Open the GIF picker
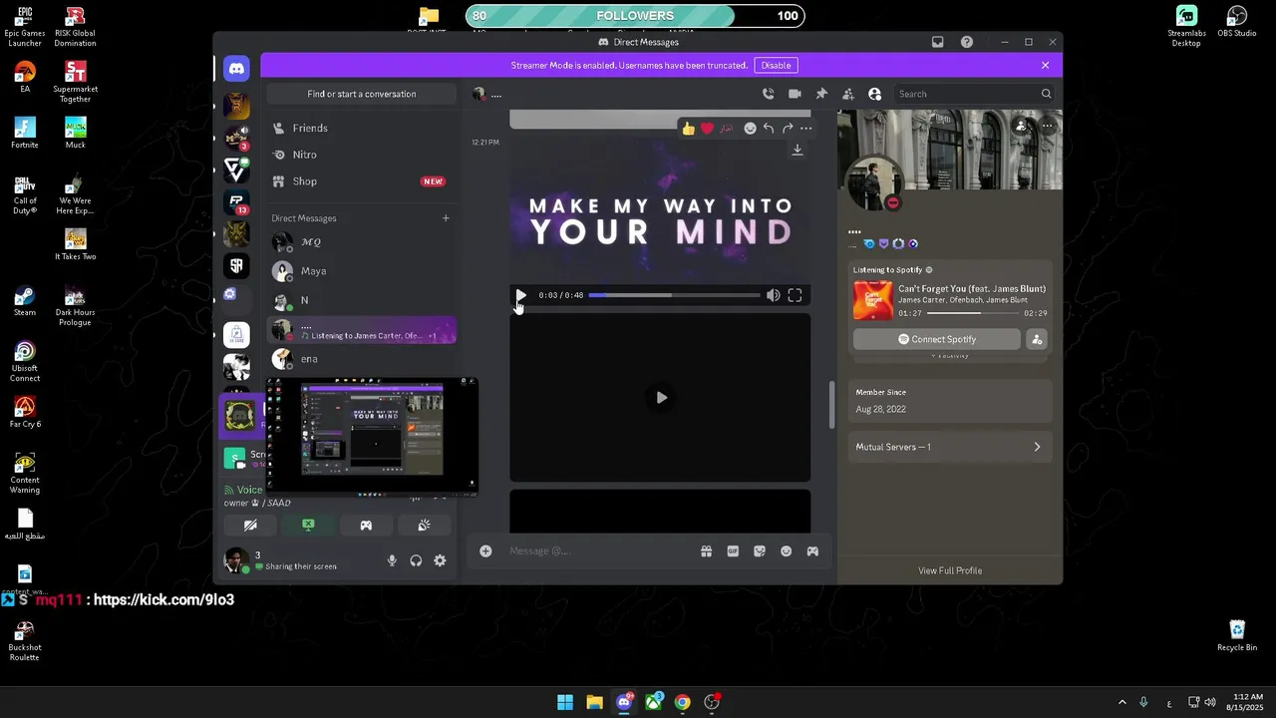This screenshot has height=718, width=1276. pyautogui.click(x=733, y=550)
